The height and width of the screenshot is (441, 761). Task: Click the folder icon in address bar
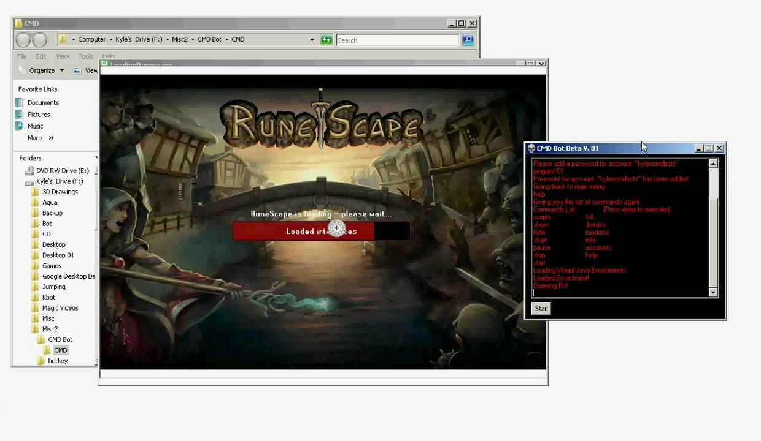point(63,39)
